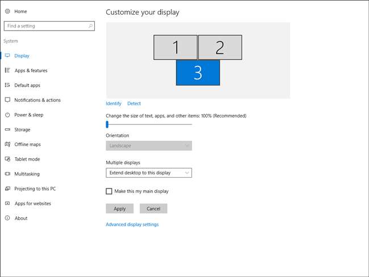This screenshot has width=369, height=277.
Task: Click the Apps & features list icon
Action: point(7,70)
